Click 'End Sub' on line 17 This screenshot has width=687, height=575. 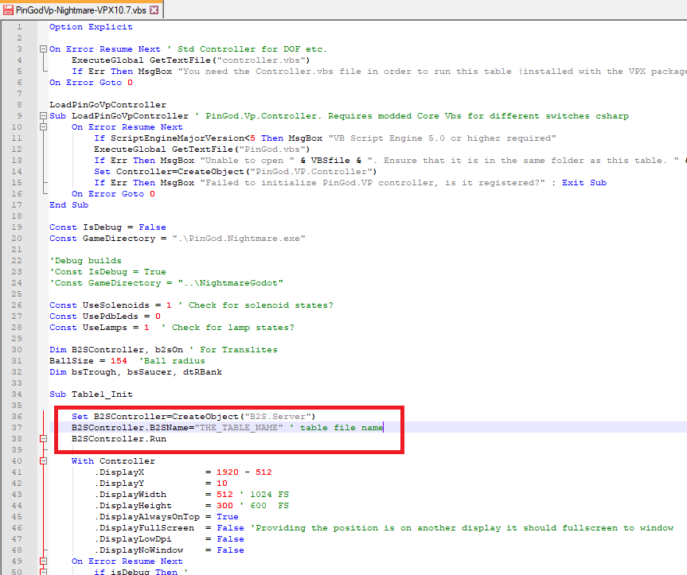tap(68, 205)
